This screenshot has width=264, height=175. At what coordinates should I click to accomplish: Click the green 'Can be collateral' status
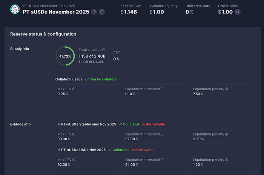pos(101,79)
